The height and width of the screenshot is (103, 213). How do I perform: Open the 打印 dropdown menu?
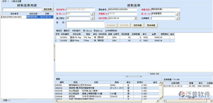coord(5,1)
